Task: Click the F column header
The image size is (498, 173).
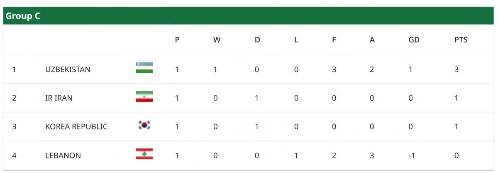Action: [334, 40]
